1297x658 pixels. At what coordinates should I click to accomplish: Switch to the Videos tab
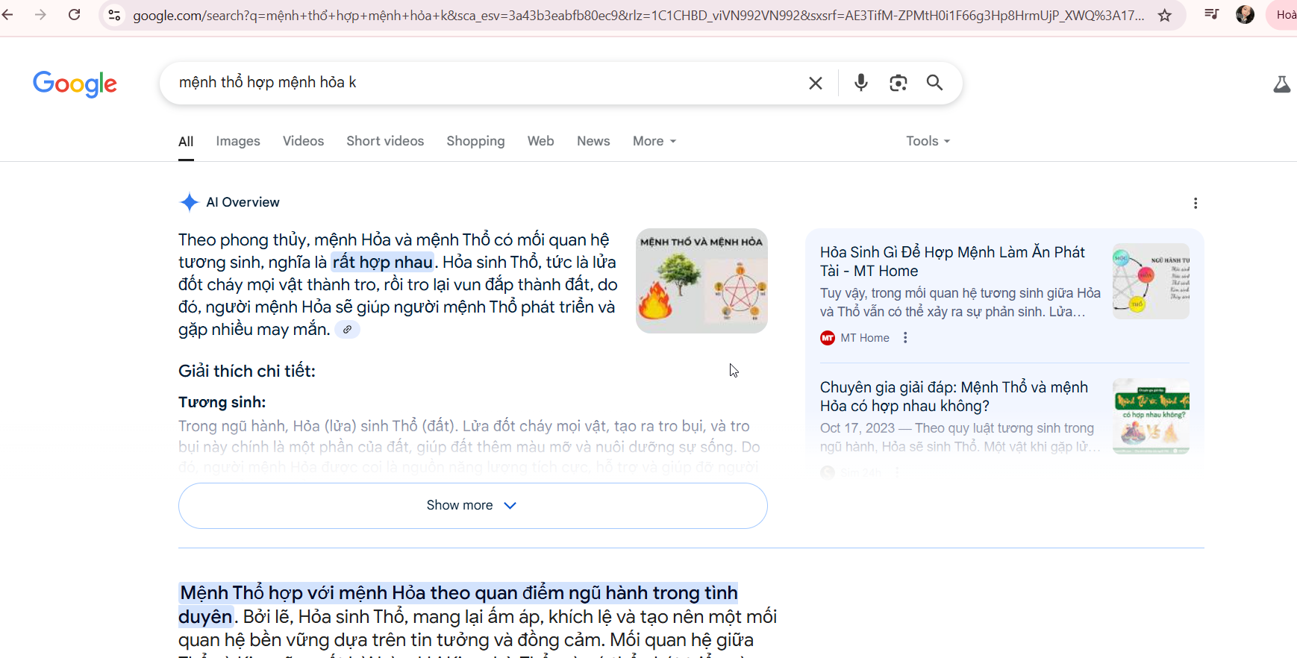[x=303, y=141]
